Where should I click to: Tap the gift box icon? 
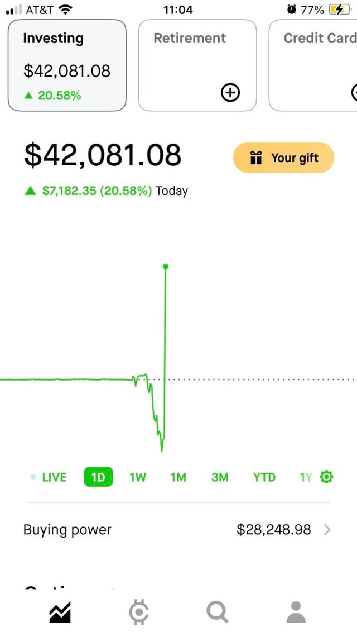256,158
